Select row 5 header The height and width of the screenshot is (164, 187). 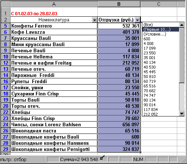(5, 26)
